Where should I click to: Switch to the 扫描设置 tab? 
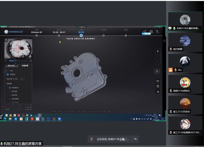pyautogui.click(x=25, y=66)
